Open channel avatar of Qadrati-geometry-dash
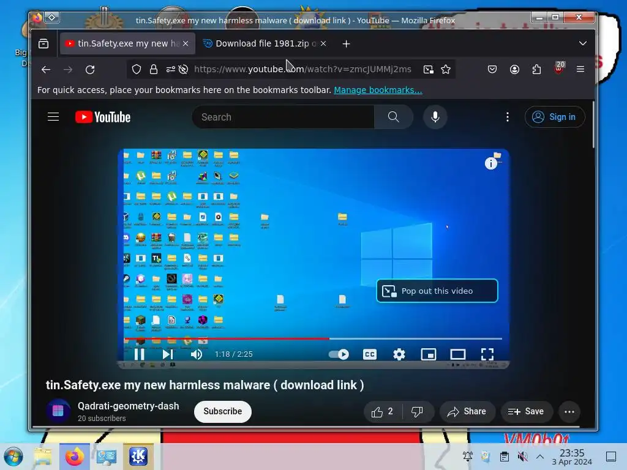Screen dimensions: 627x470 click(58, 411)
